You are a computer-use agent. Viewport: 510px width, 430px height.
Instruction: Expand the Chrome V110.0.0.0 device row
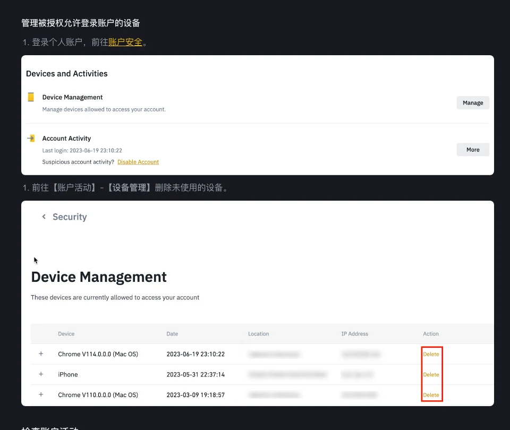tap(41, 394)
